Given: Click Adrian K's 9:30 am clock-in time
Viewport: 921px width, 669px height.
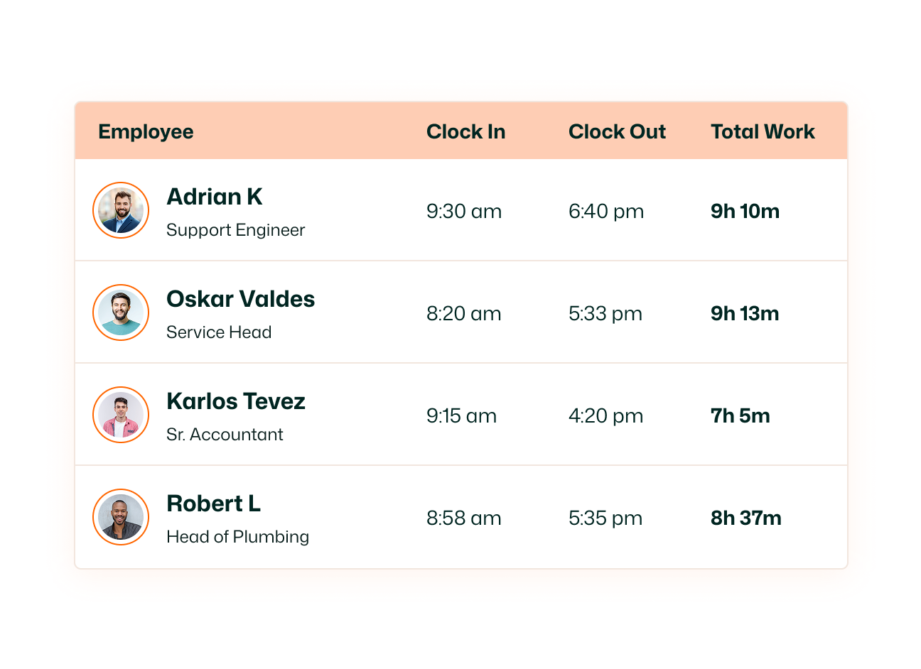Looking at the screenshot, I should (464, 211).
